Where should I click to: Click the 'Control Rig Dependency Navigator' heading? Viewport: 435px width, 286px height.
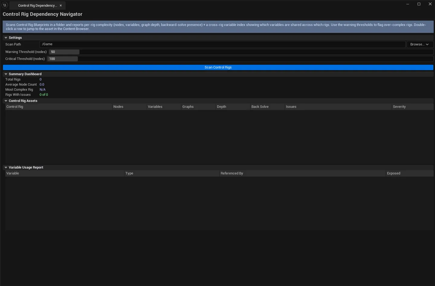pyautogui.click(x=43, y=14)
